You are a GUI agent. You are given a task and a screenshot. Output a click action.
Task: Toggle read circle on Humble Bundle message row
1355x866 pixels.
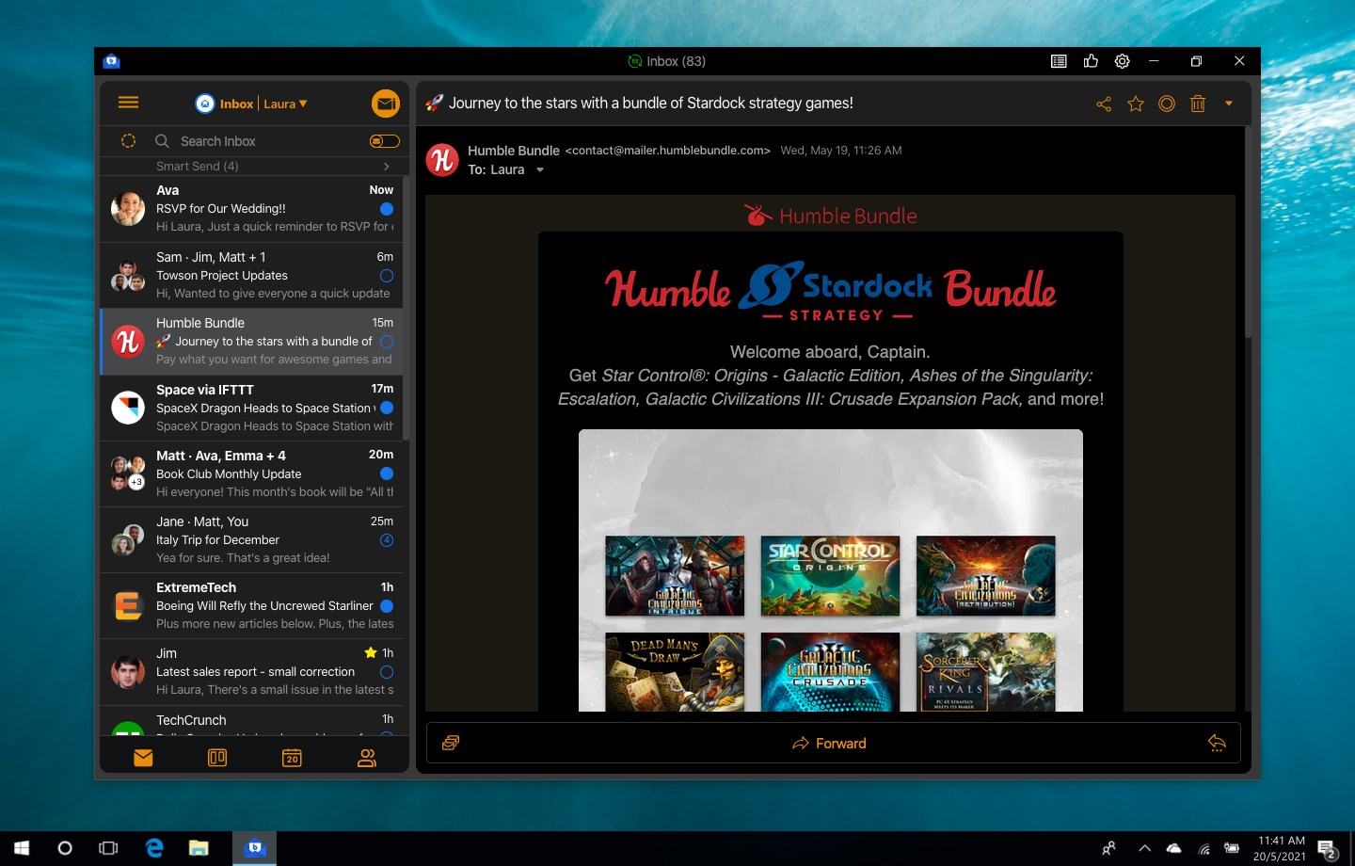(x=387, y=342)
